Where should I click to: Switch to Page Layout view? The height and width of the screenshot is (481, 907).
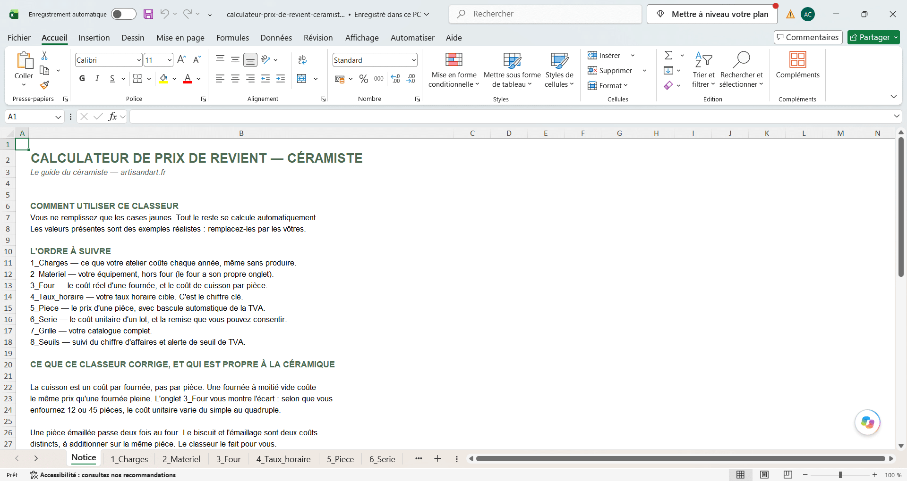tap(764, 475)
